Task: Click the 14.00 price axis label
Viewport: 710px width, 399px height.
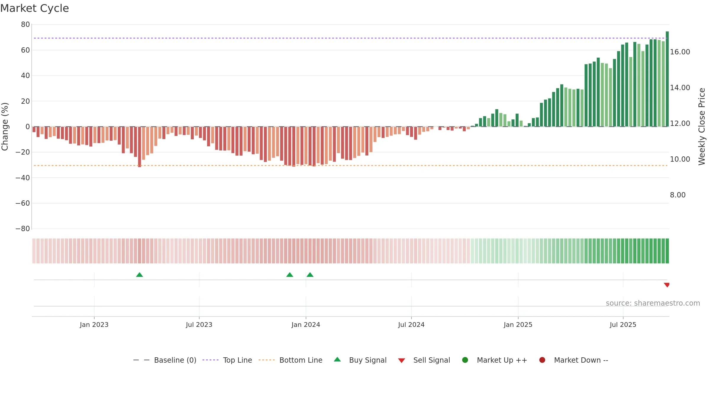Action: pyautogui.click(x=680, y=88)
